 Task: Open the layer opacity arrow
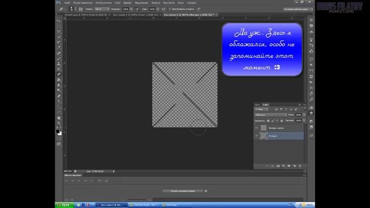(x=304, y=115)
